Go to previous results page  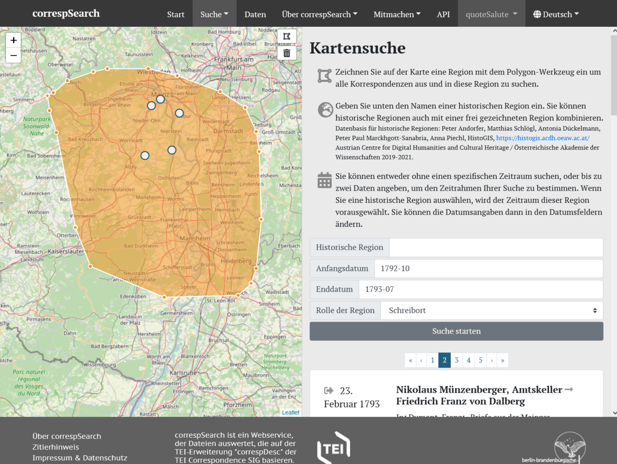[x=421, y=360]
